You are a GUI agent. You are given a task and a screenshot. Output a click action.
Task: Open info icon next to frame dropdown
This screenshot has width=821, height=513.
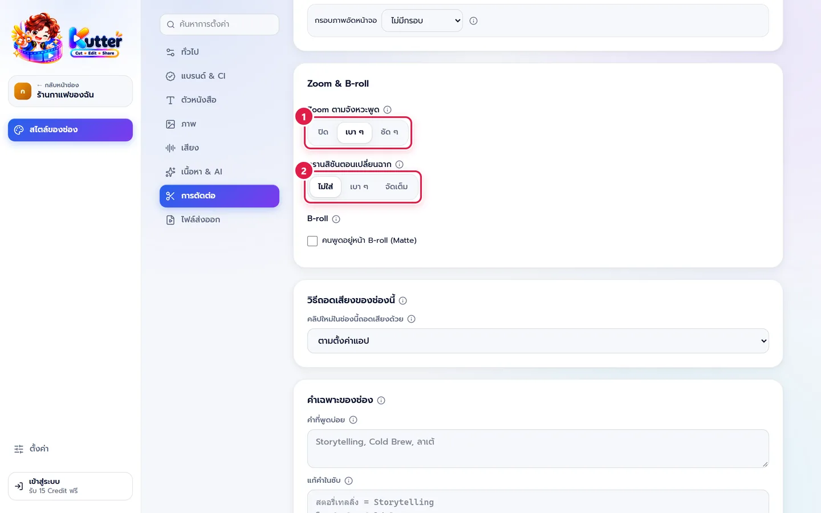point(473,21)
